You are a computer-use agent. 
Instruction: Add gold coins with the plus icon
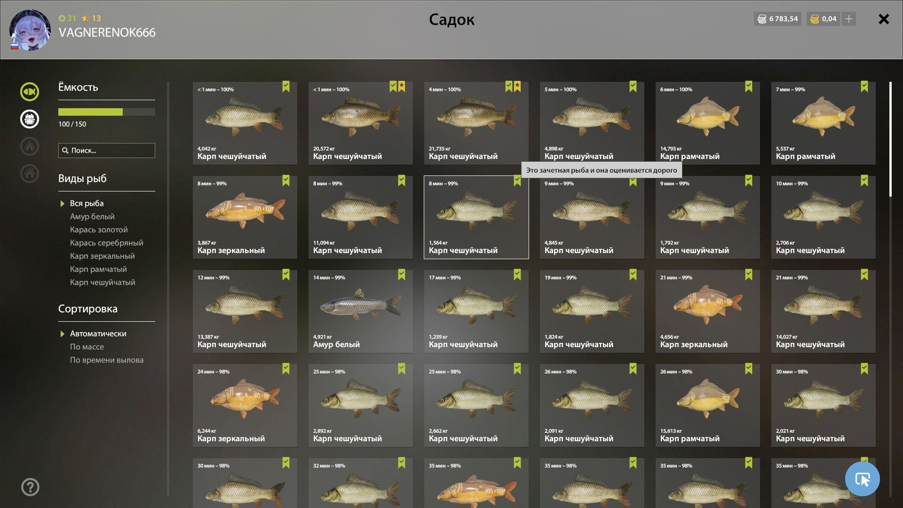tap(849, 19)
